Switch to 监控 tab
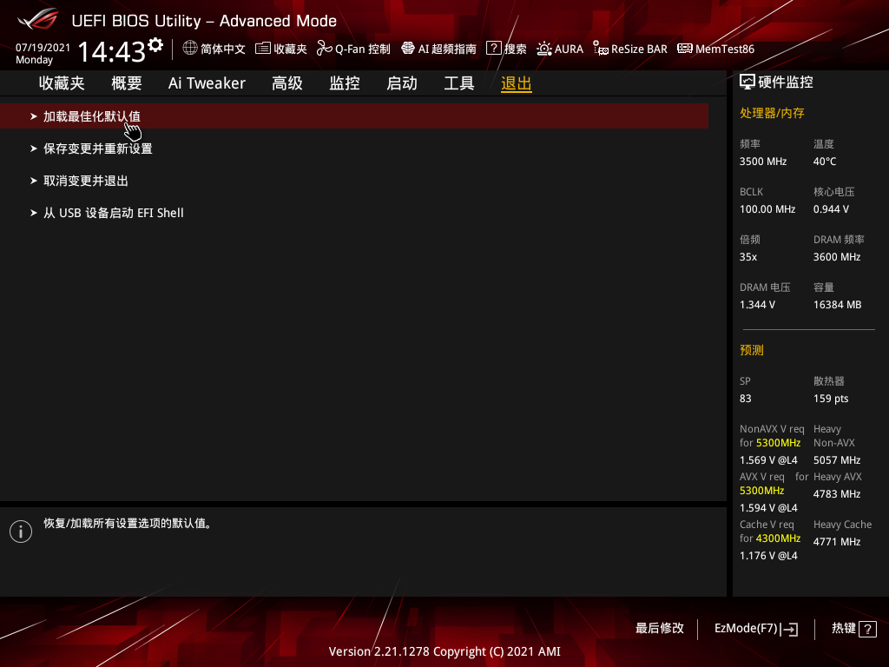The width and height of the screenshot is (889, 667). point(345,83)
